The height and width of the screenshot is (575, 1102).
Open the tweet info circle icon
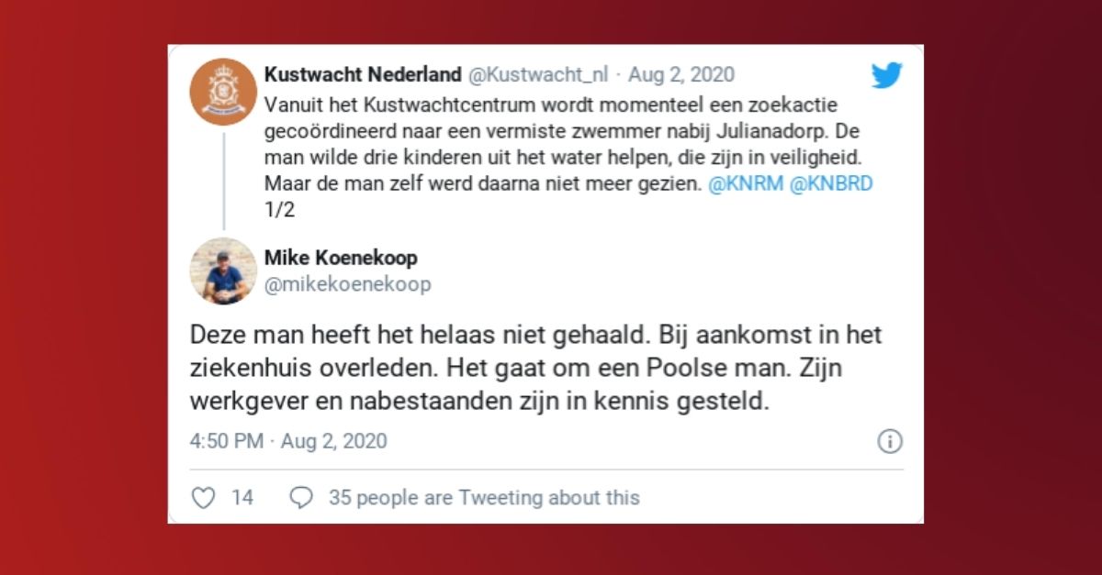[x=890, y=441]
